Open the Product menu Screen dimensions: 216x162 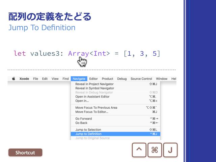(x=108, y=79)
